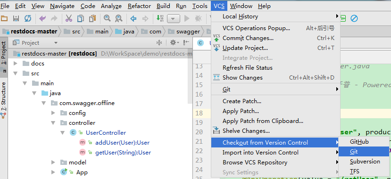Open Browse VCS Repository submenu
The height and width of the screenshot is (179, 391).
[275, 163]
